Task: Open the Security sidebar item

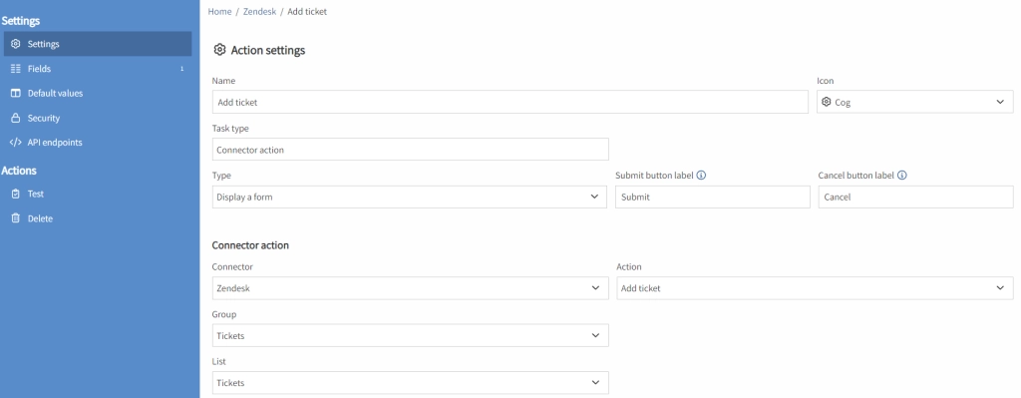Action: 98,118
